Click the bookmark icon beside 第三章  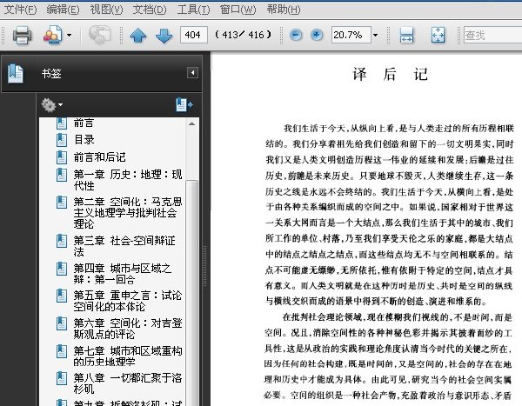(x=62, y=241)
